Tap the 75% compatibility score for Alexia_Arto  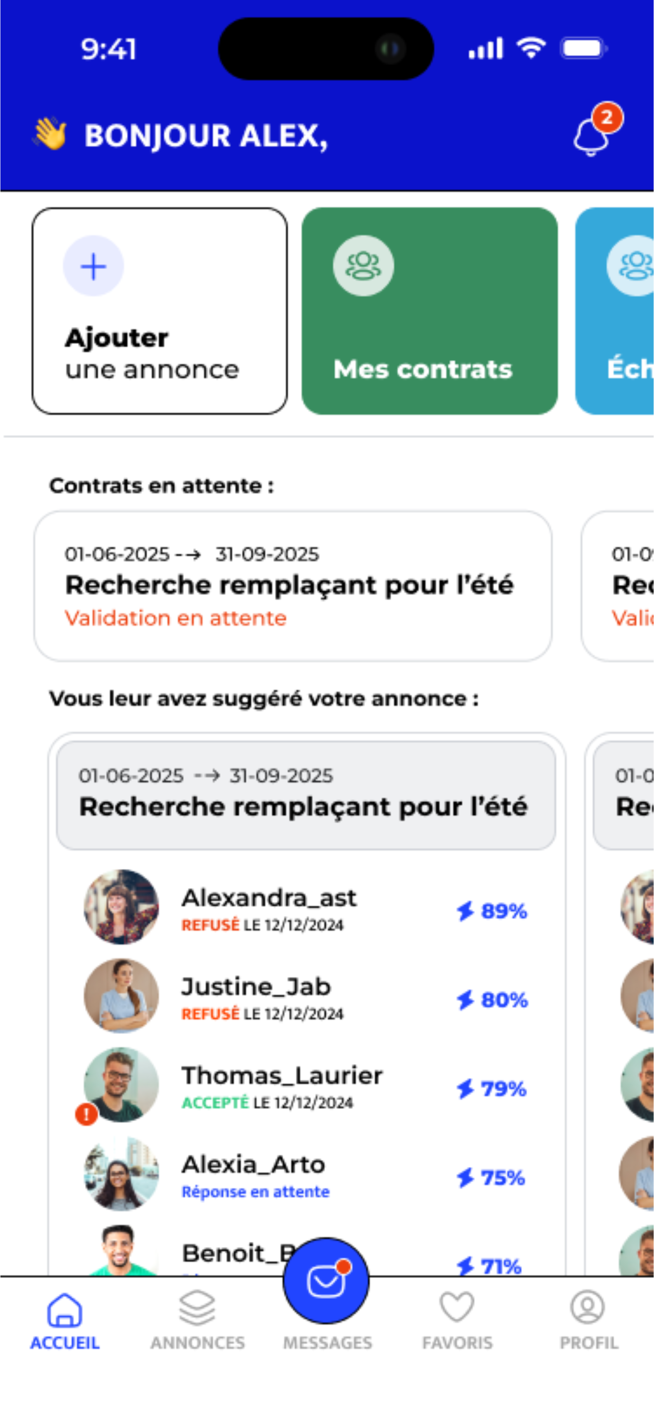(491, 1178)
